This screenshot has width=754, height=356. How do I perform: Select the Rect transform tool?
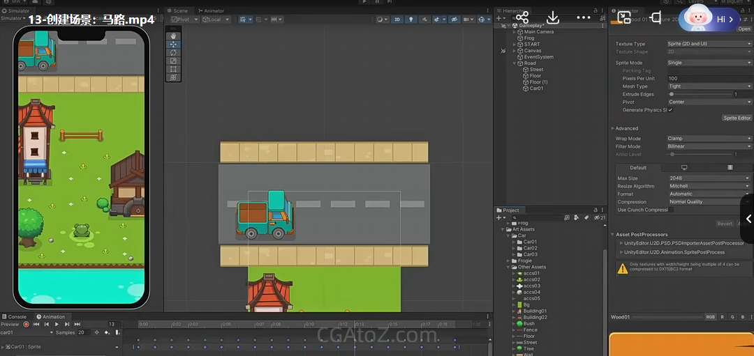[x=174, y=69]
